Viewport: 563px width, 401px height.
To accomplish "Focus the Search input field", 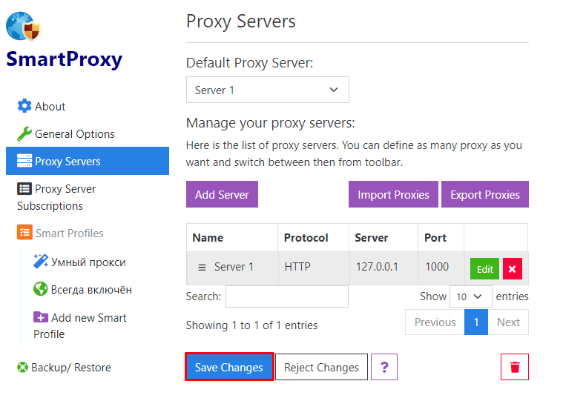I will pos(287,296).
